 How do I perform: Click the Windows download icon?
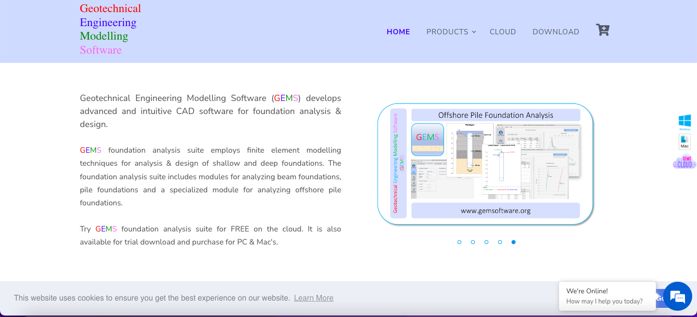684,122
